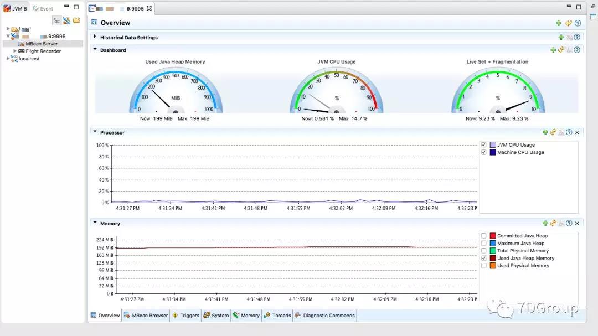
Task: Add attribute with Memory's green plus
Action: [545, 223]
